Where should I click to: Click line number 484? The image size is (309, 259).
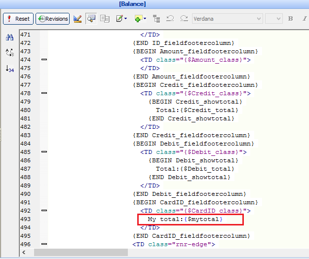(26, 144)
